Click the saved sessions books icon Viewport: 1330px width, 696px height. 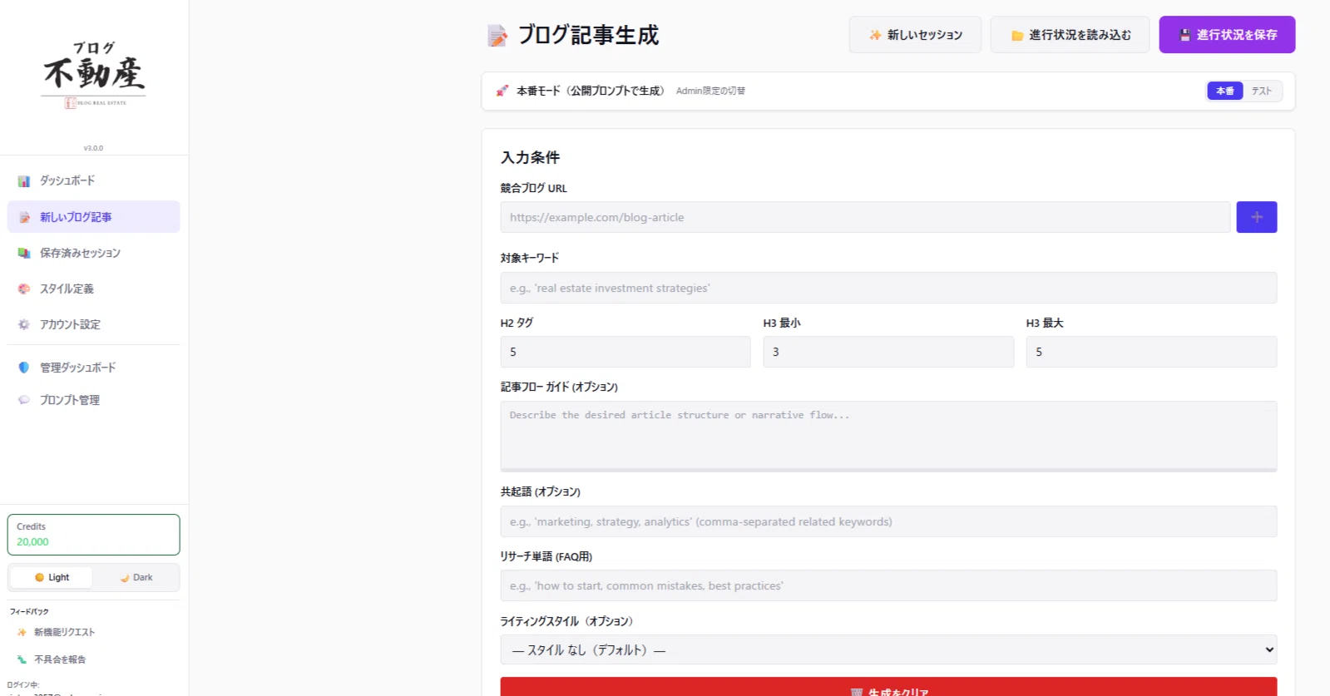(24, 253)
